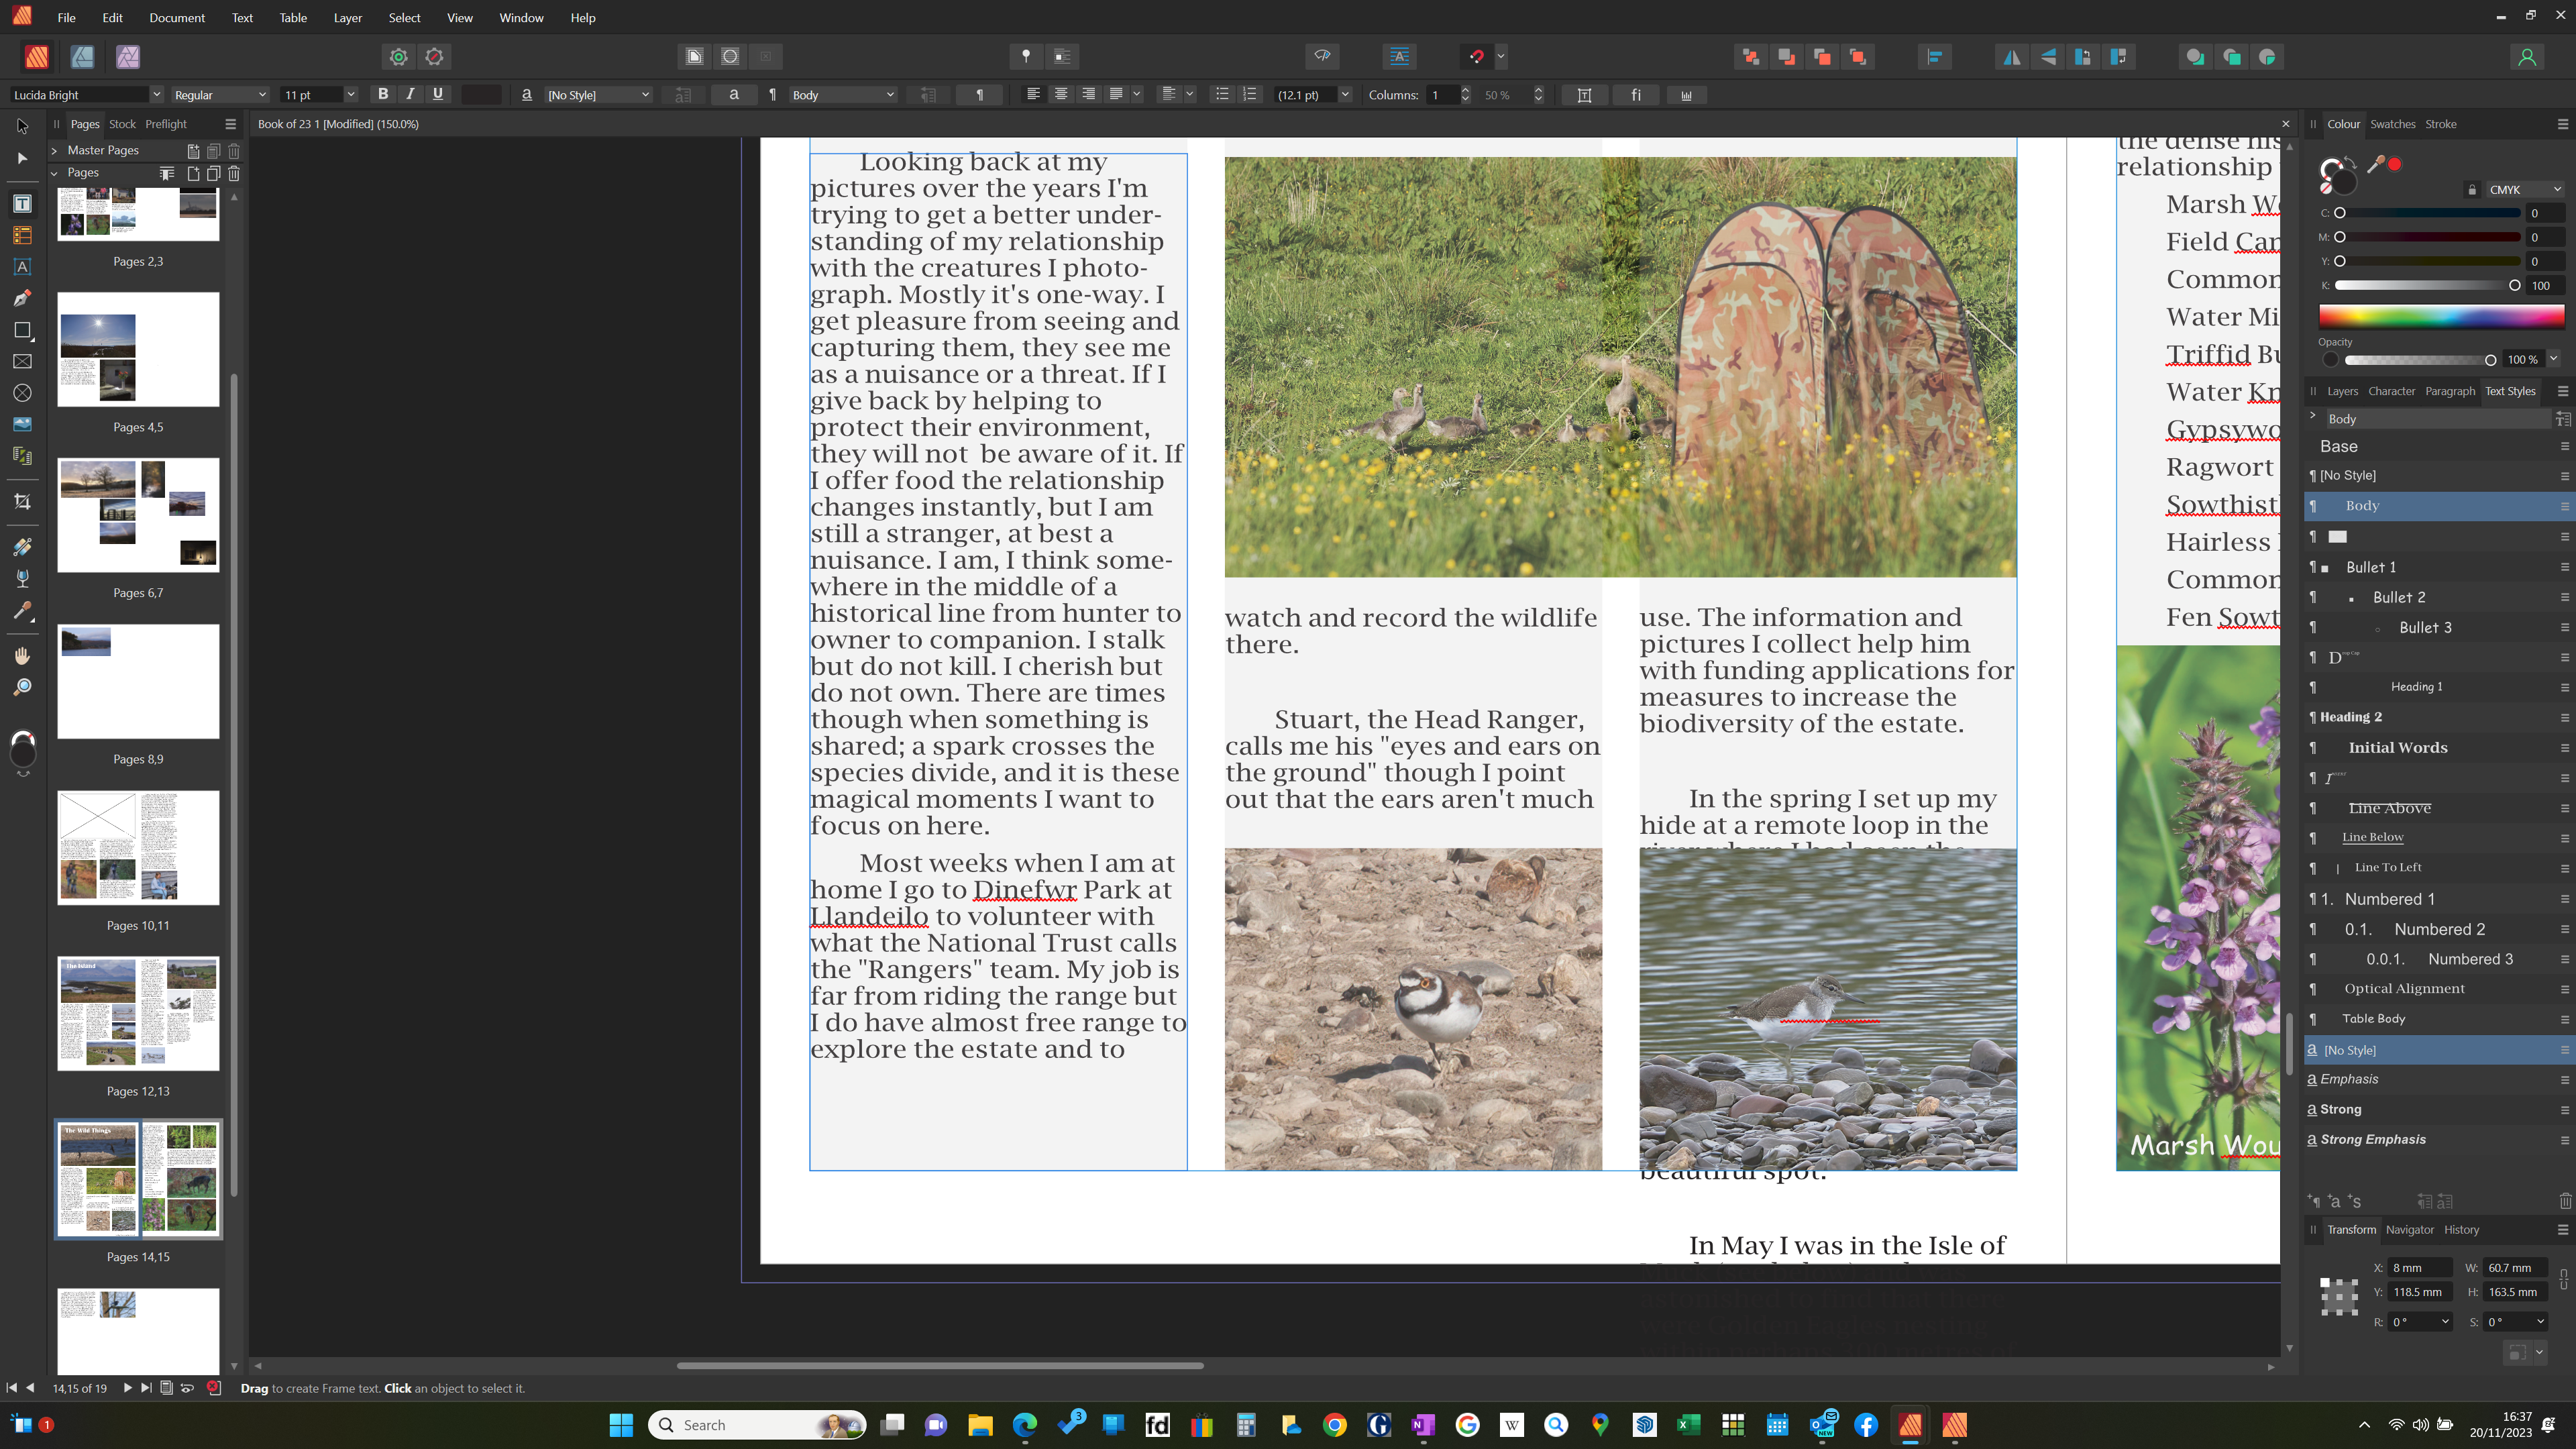Select the Frame Text tool
This screenshot has width=2576, height=1449.
coord(22,204)
